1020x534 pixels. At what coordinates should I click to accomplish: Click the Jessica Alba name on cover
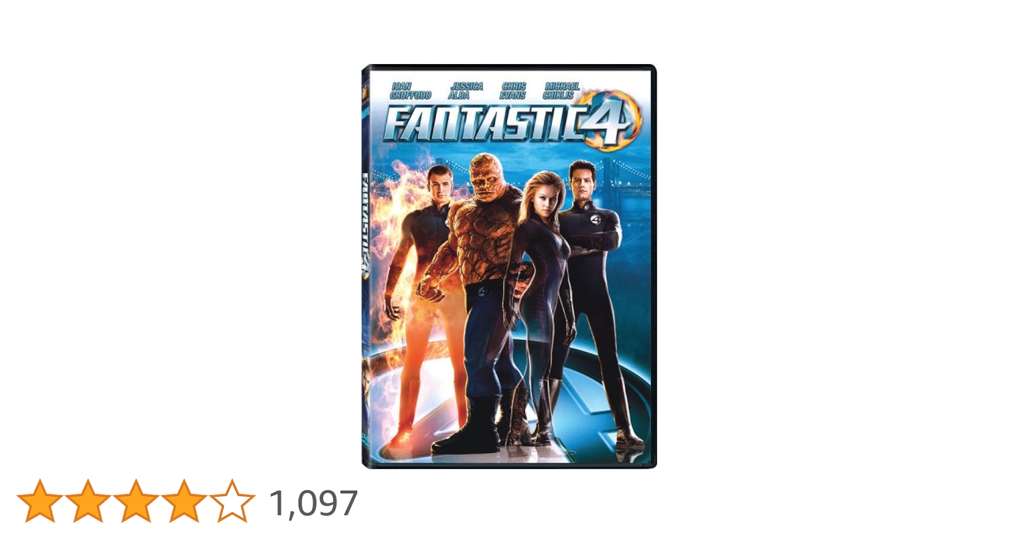(x=466, y=91)
